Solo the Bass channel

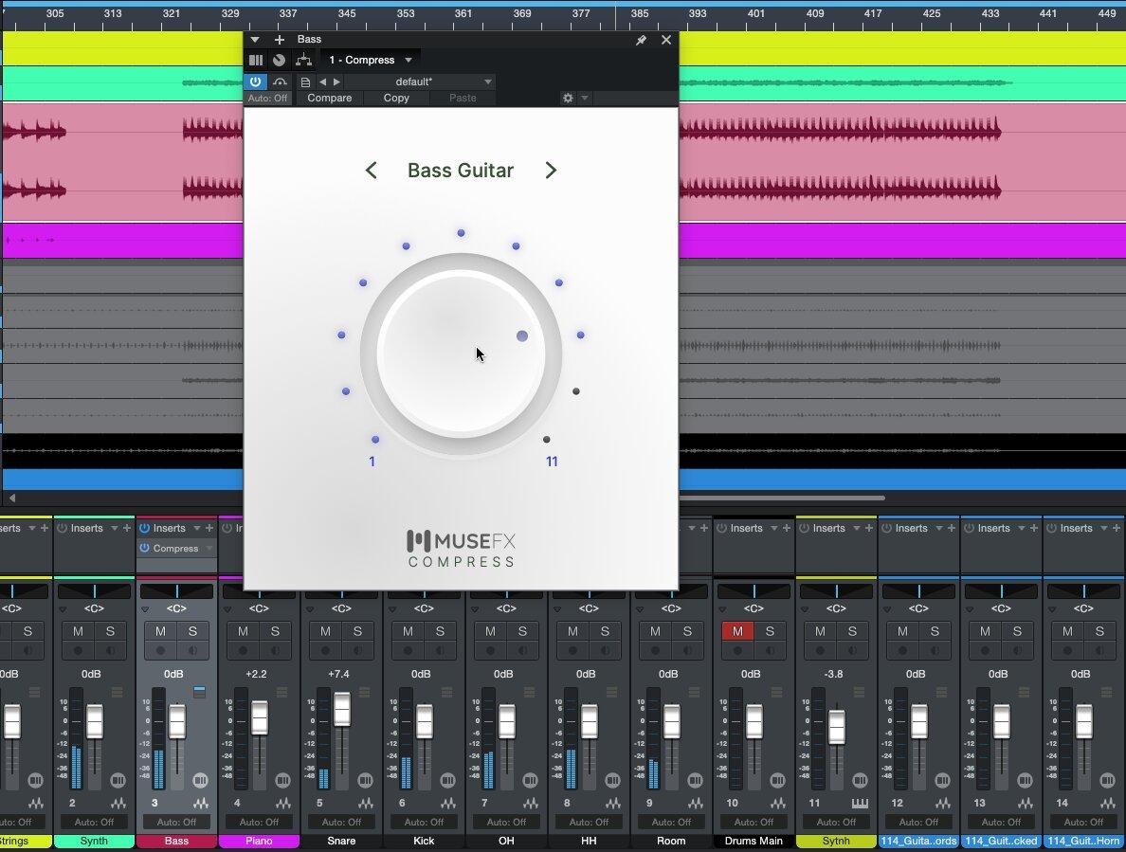(192, 631)
